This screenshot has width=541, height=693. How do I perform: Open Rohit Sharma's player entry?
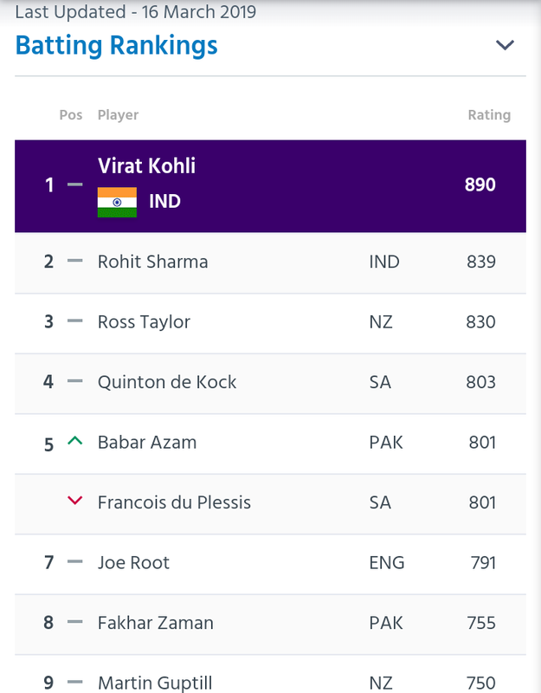(153, 262)
